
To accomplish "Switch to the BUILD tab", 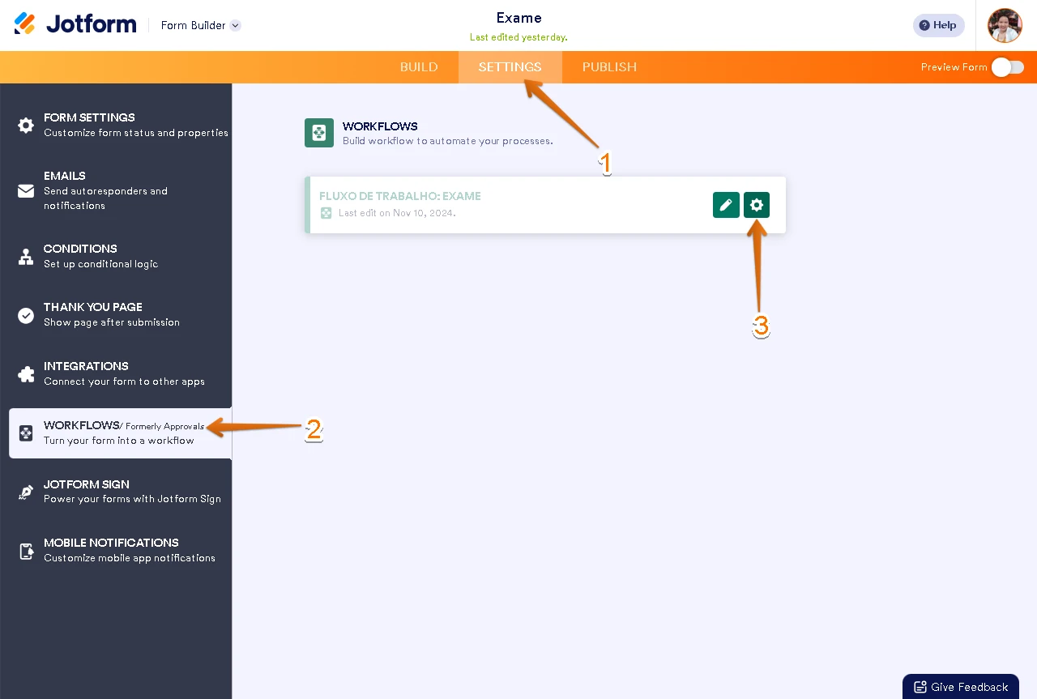I will pyautogui.click(x=419, y=67).
